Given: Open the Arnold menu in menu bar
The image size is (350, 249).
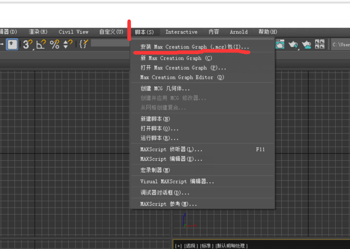Looking at the screenshot, I should 239,32.
